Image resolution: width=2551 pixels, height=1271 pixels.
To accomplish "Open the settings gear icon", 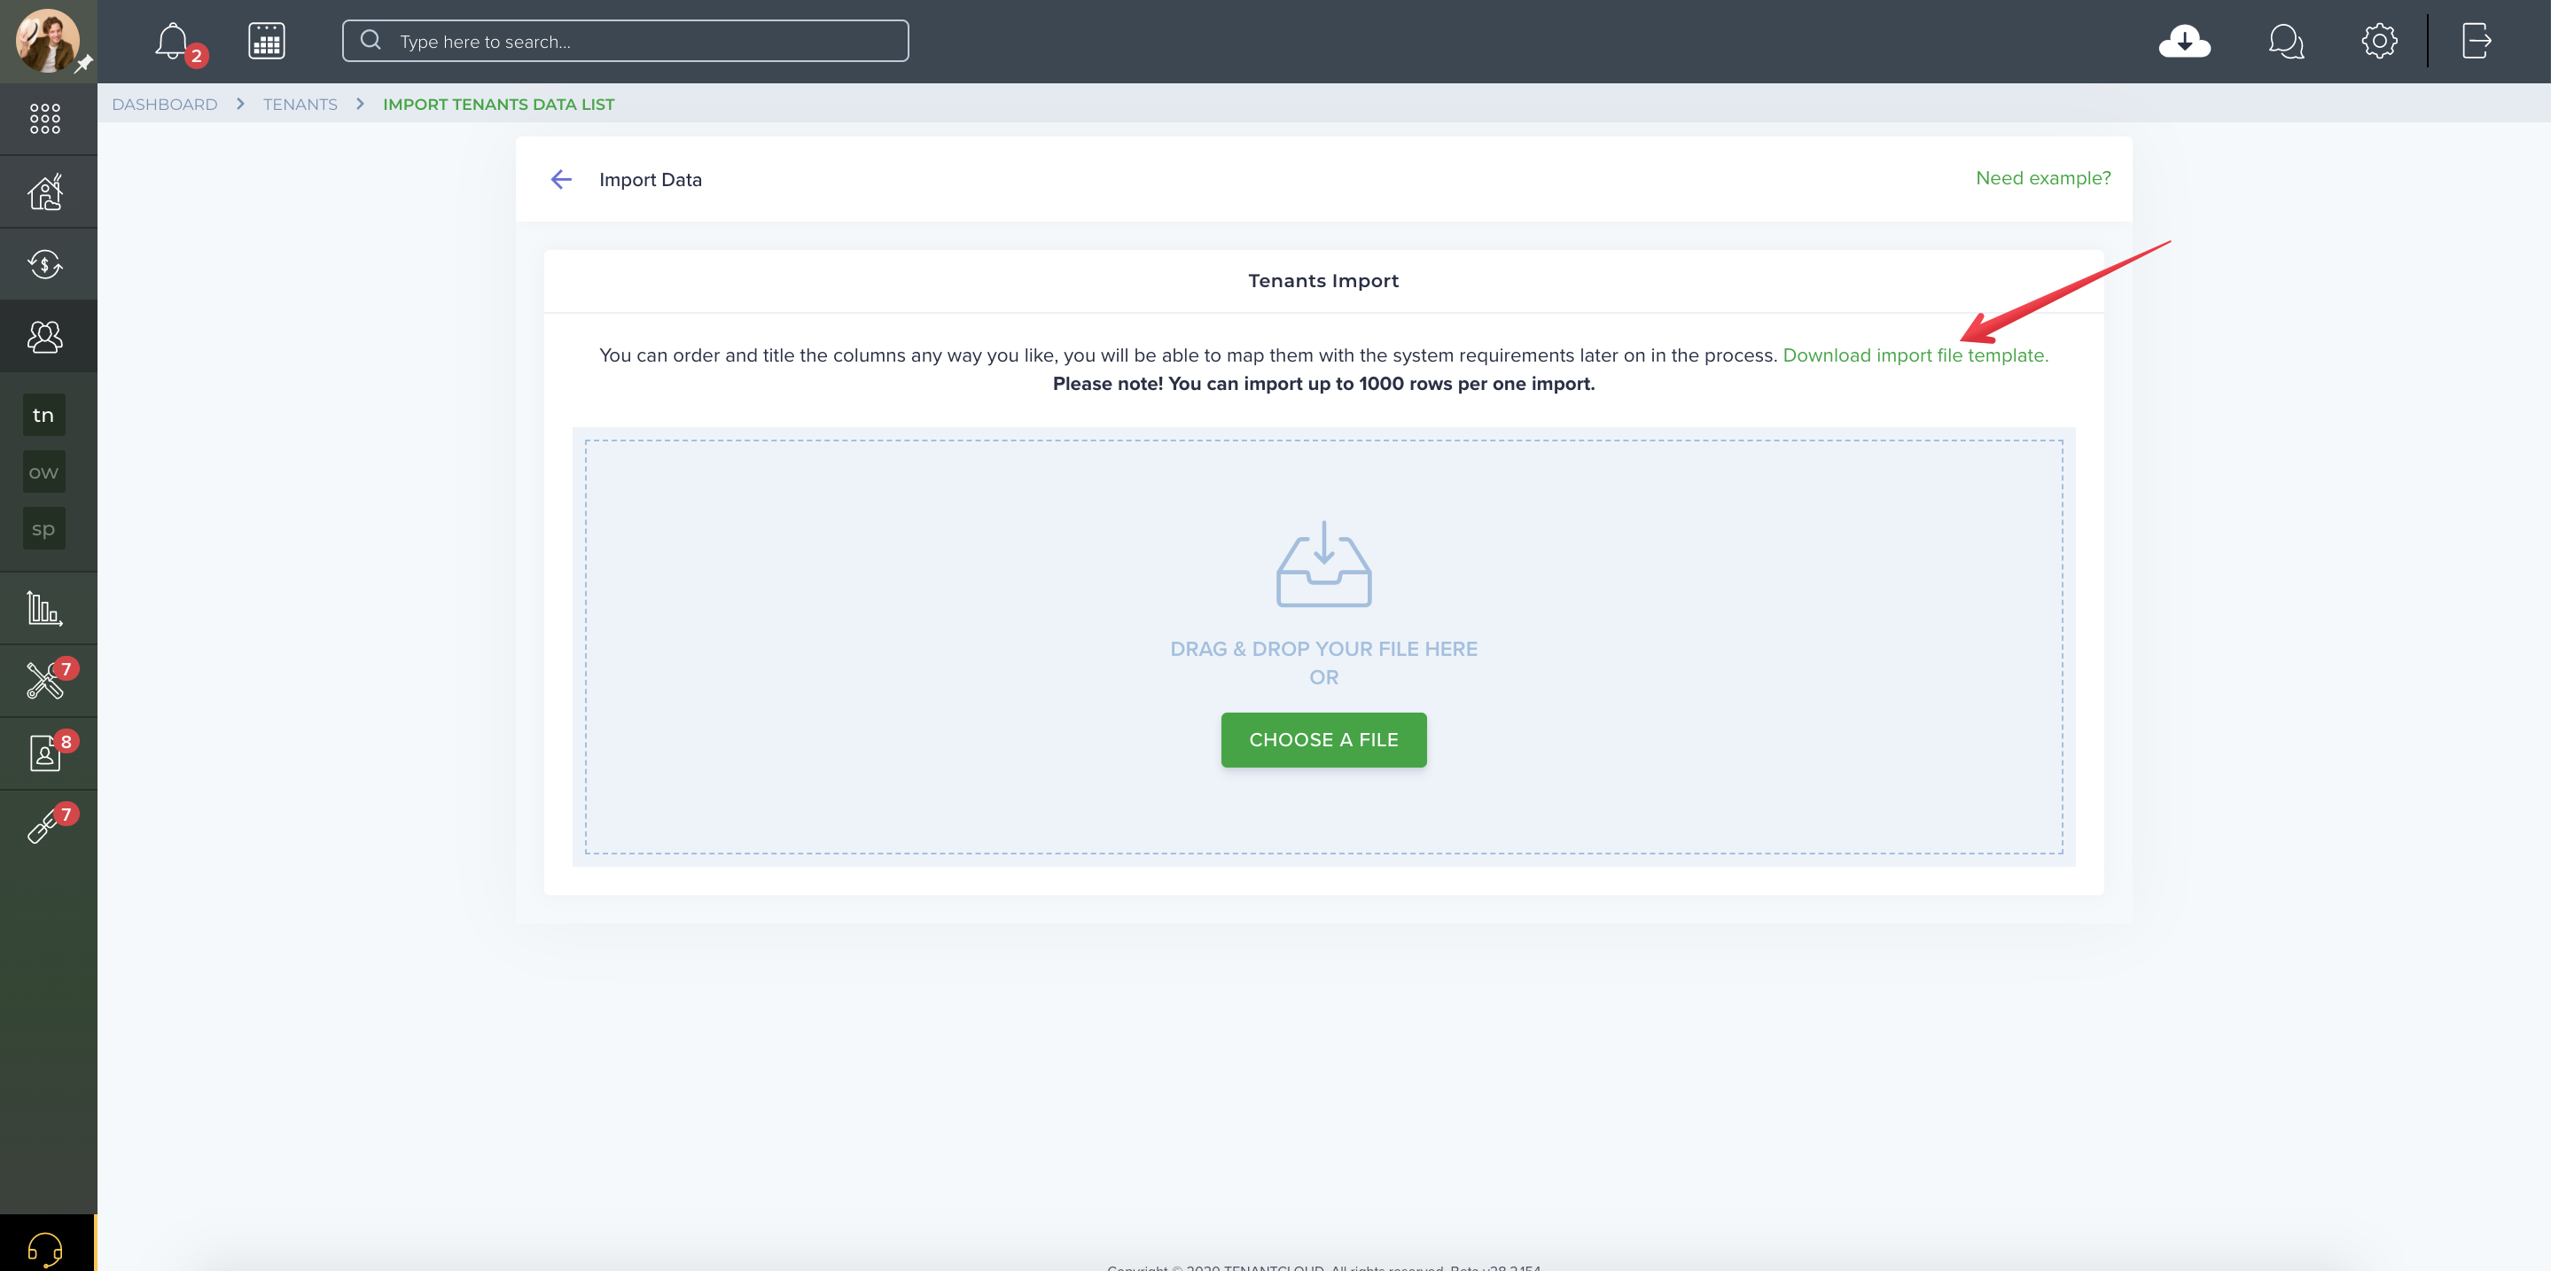I will click(2379, 42).
